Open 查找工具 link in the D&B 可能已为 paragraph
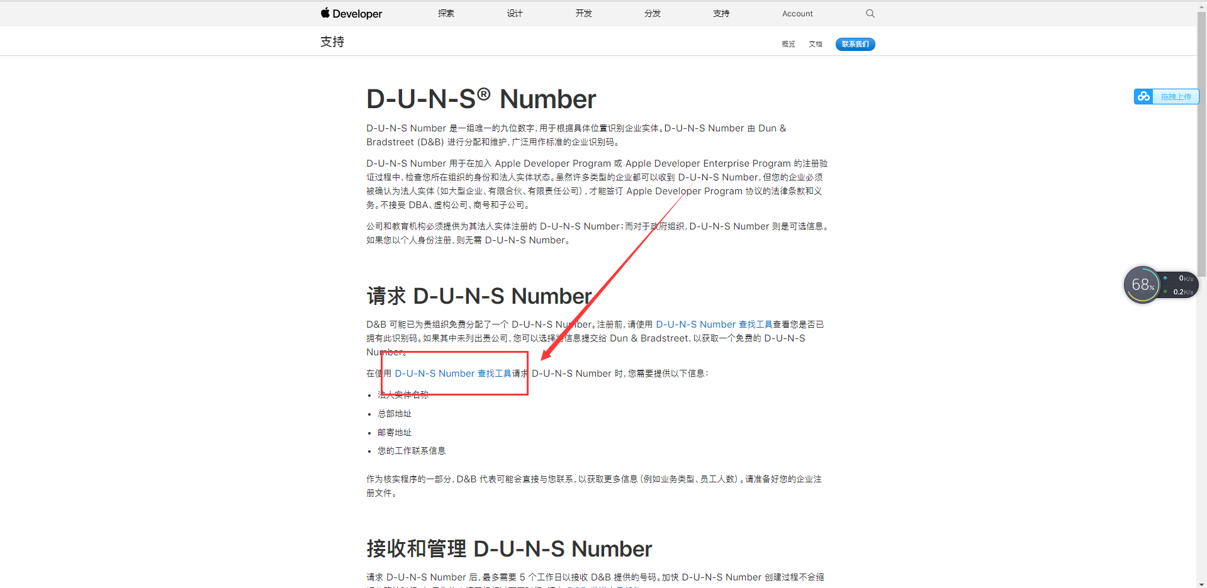 (x=714, y=325)
